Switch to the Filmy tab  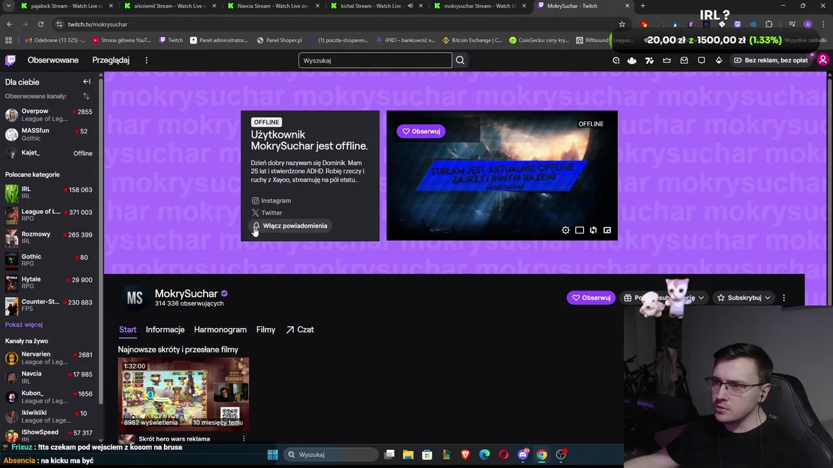pyautogui.click(x=266, y=330)
